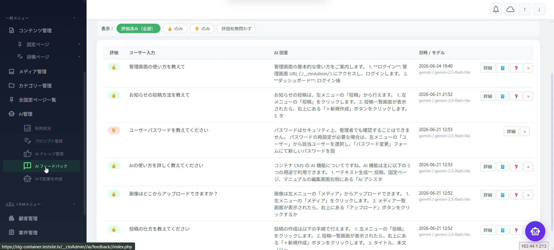Click question mark for AIの使い方を詳しく教えてください row
The width and height of the screenshot is (554, 250).
tap(516, 167)
